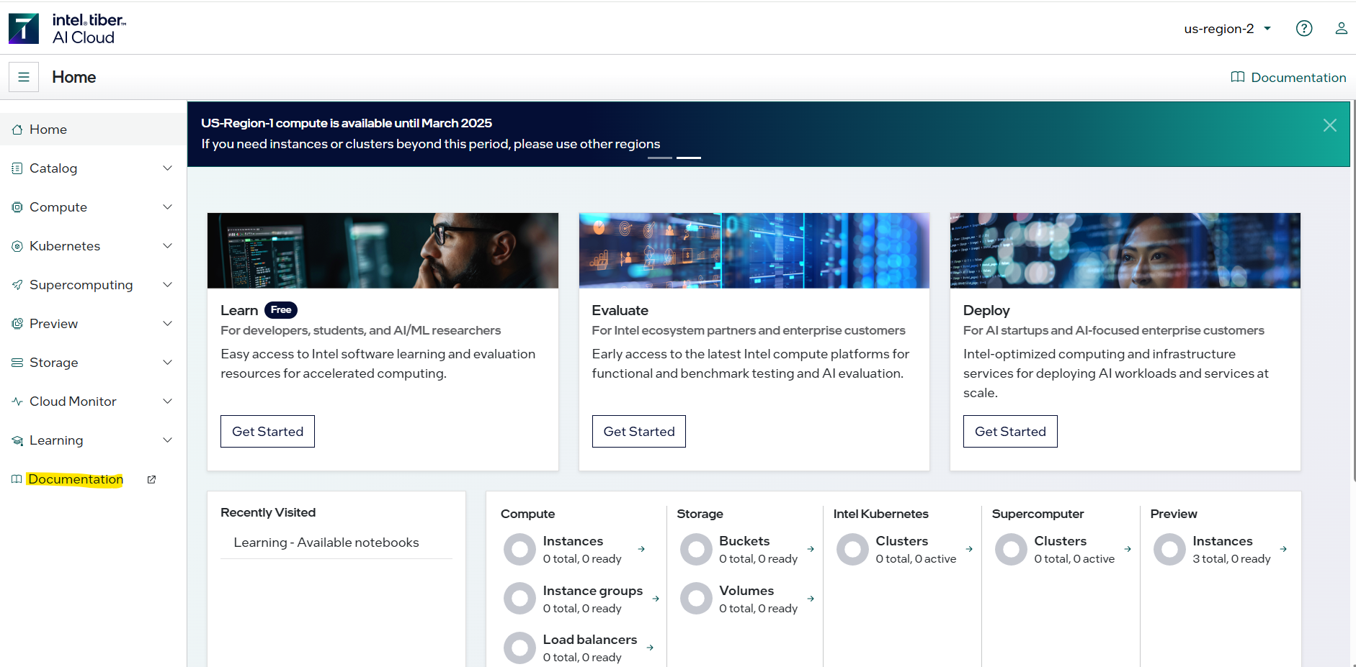Click Get Started on the Evaluate card
This screenshot has height=667, width=1356.
click(x=639, y=431)
